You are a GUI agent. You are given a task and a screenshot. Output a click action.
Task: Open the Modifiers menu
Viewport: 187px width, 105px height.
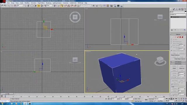(27, 3)
